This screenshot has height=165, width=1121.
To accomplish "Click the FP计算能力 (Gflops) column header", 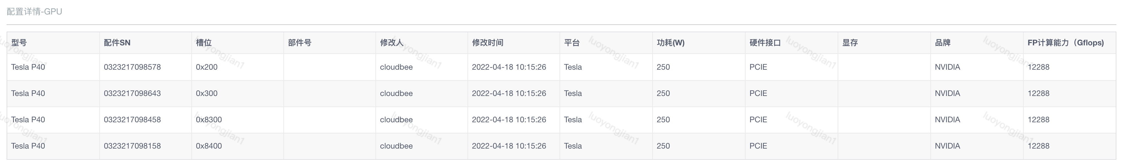I will [x=1066, y=43].
